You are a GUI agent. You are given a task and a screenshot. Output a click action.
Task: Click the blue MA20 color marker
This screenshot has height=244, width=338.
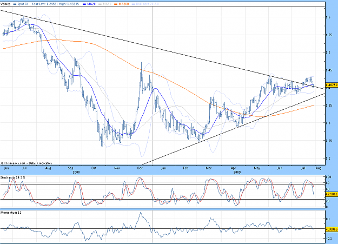coord(85,4)
